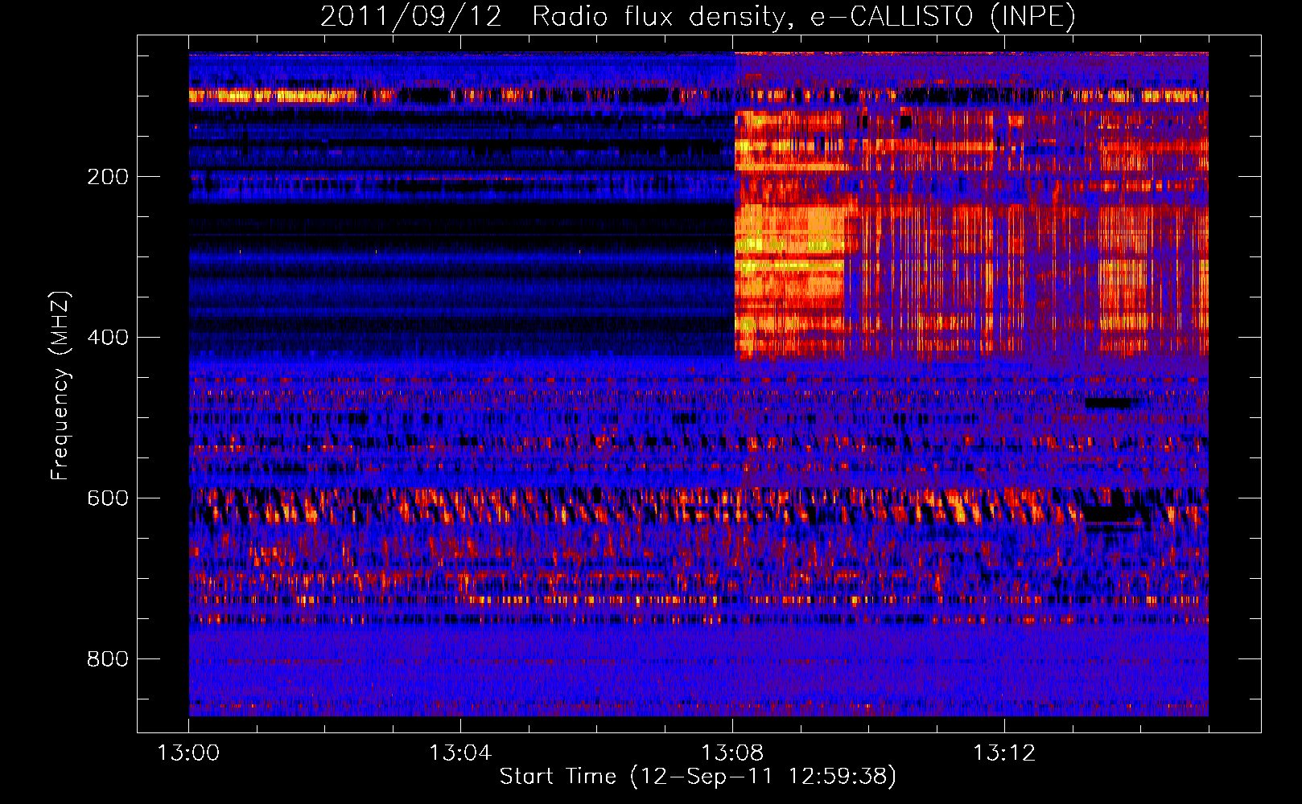Click the plot title '2011/09/12 Radio flux density, e-CALLISTO (INPE)'

(698, 16)
